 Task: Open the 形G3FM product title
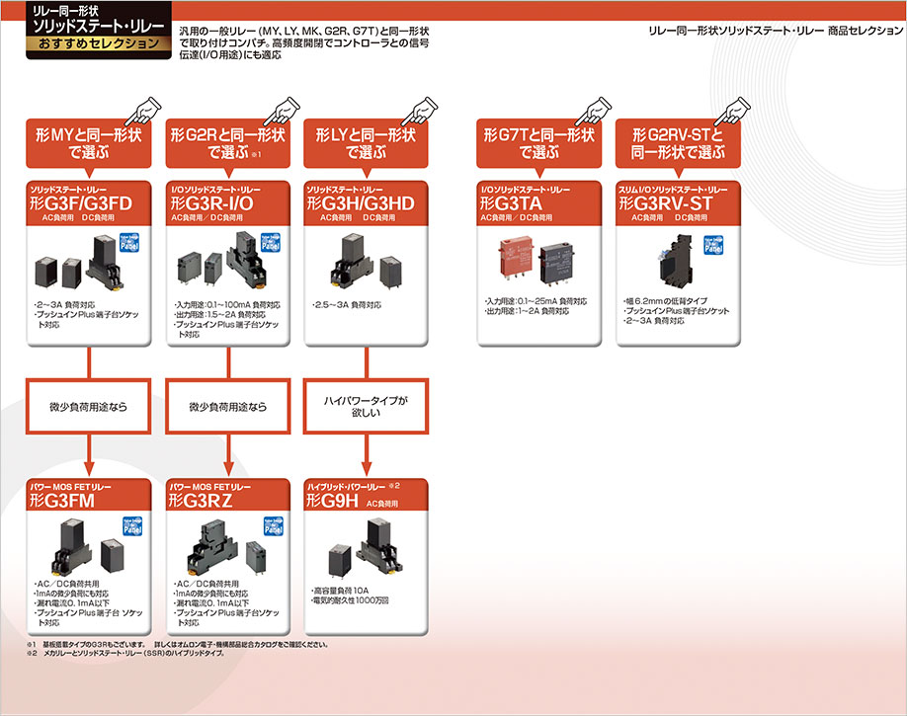coord(62,501)
